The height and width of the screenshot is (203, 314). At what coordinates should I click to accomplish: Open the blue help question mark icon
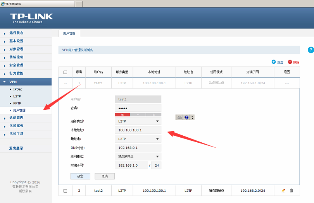311,50
